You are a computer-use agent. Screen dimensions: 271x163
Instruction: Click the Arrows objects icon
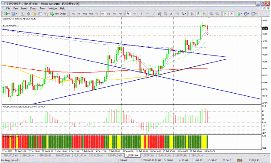click(183, 13)
